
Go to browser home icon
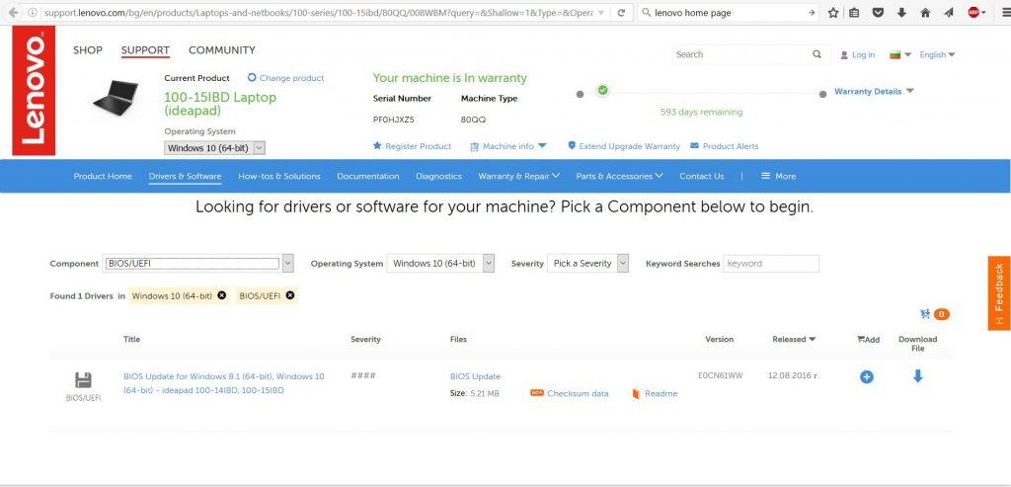(x=925, y=12)
